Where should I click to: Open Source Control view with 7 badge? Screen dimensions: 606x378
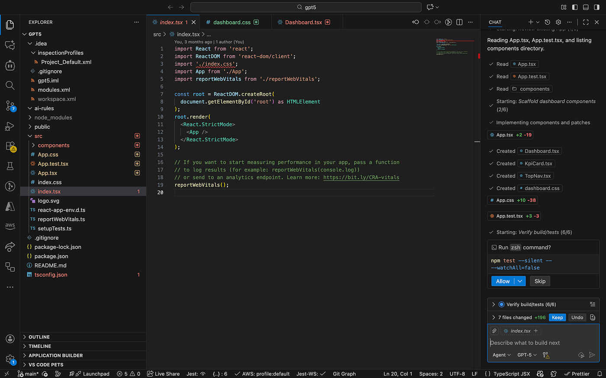pyautogui.click(x=10, y=105)
